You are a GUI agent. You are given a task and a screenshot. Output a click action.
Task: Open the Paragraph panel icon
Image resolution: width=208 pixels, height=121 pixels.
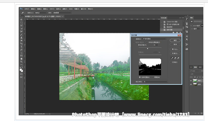coord(187,40)
